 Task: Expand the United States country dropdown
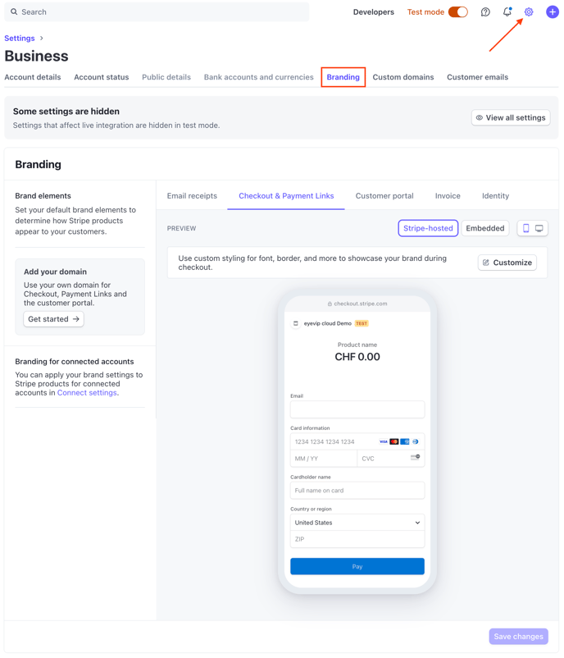point(357,523)
